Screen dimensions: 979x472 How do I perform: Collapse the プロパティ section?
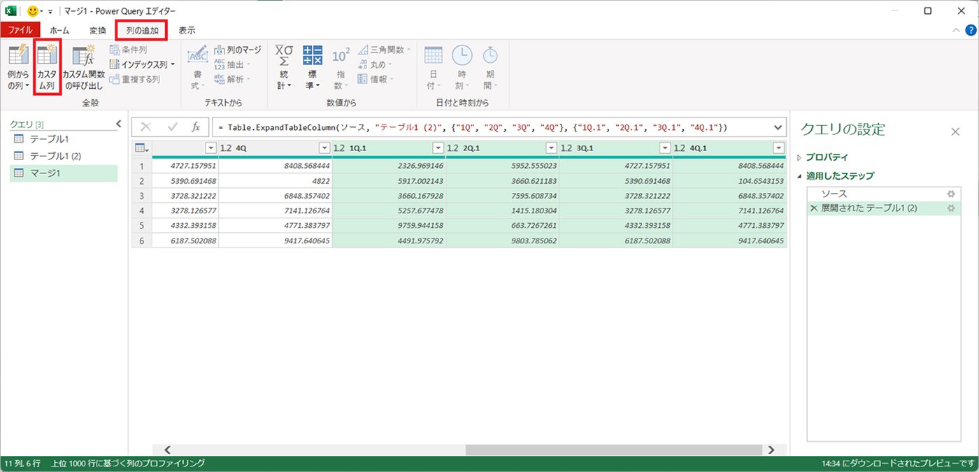coord(800,157)
